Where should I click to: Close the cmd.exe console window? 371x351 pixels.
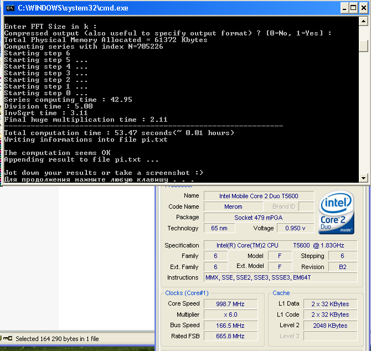tap(363, 8)
